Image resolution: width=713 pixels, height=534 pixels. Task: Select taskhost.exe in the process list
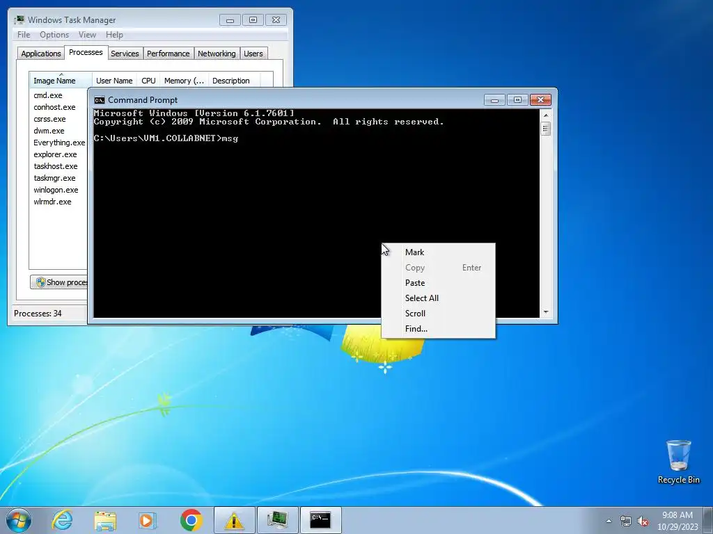(x=56, y=166)
